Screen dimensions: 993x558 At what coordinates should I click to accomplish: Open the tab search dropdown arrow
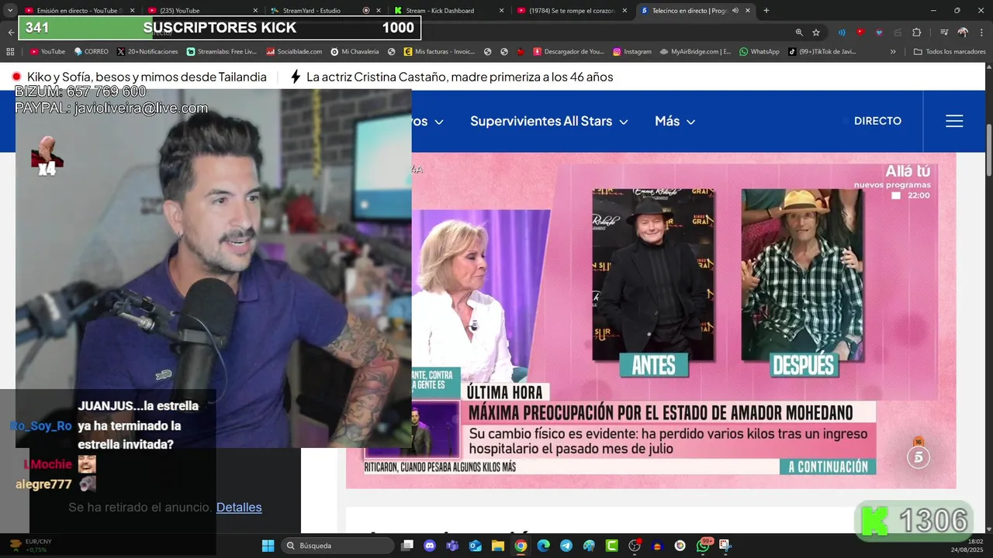pos(10,11)
